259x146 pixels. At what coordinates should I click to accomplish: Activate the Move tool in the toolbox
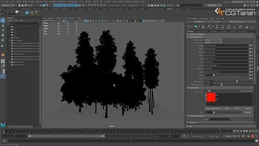(x=3, y=35)
